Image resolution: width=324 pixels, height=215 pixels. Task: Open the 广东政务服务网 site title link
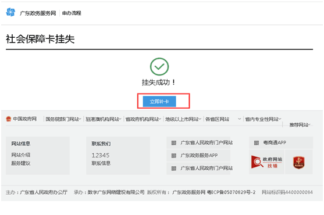coord(38,13)
